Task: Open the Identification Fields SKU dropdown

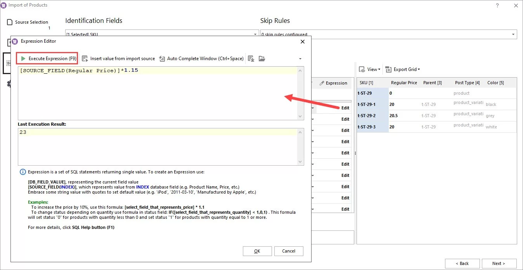Action: point(255,34)
